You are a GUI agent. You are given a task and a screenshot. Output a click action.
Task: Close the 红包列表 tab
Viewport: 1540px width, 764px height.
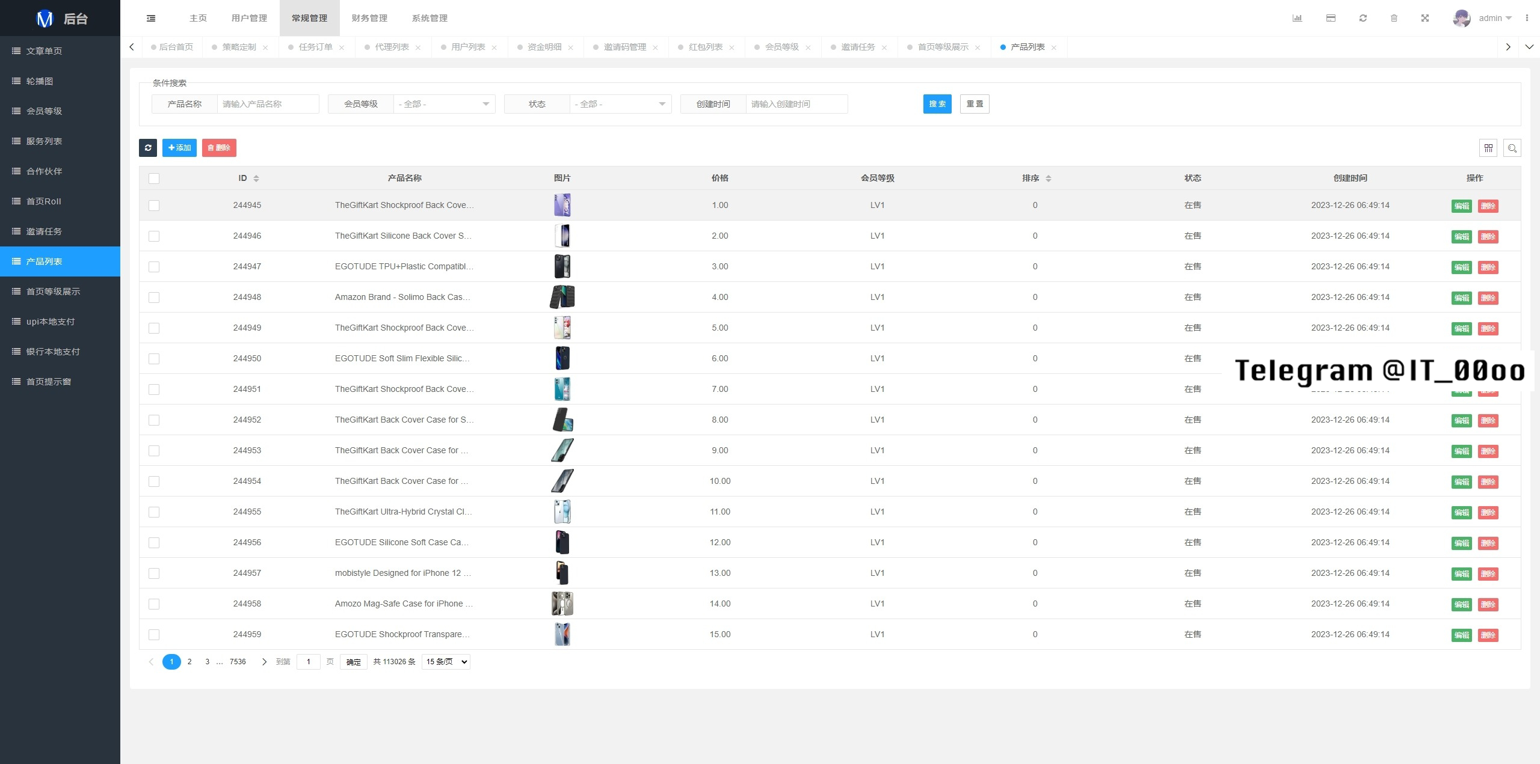click(732, 47)
